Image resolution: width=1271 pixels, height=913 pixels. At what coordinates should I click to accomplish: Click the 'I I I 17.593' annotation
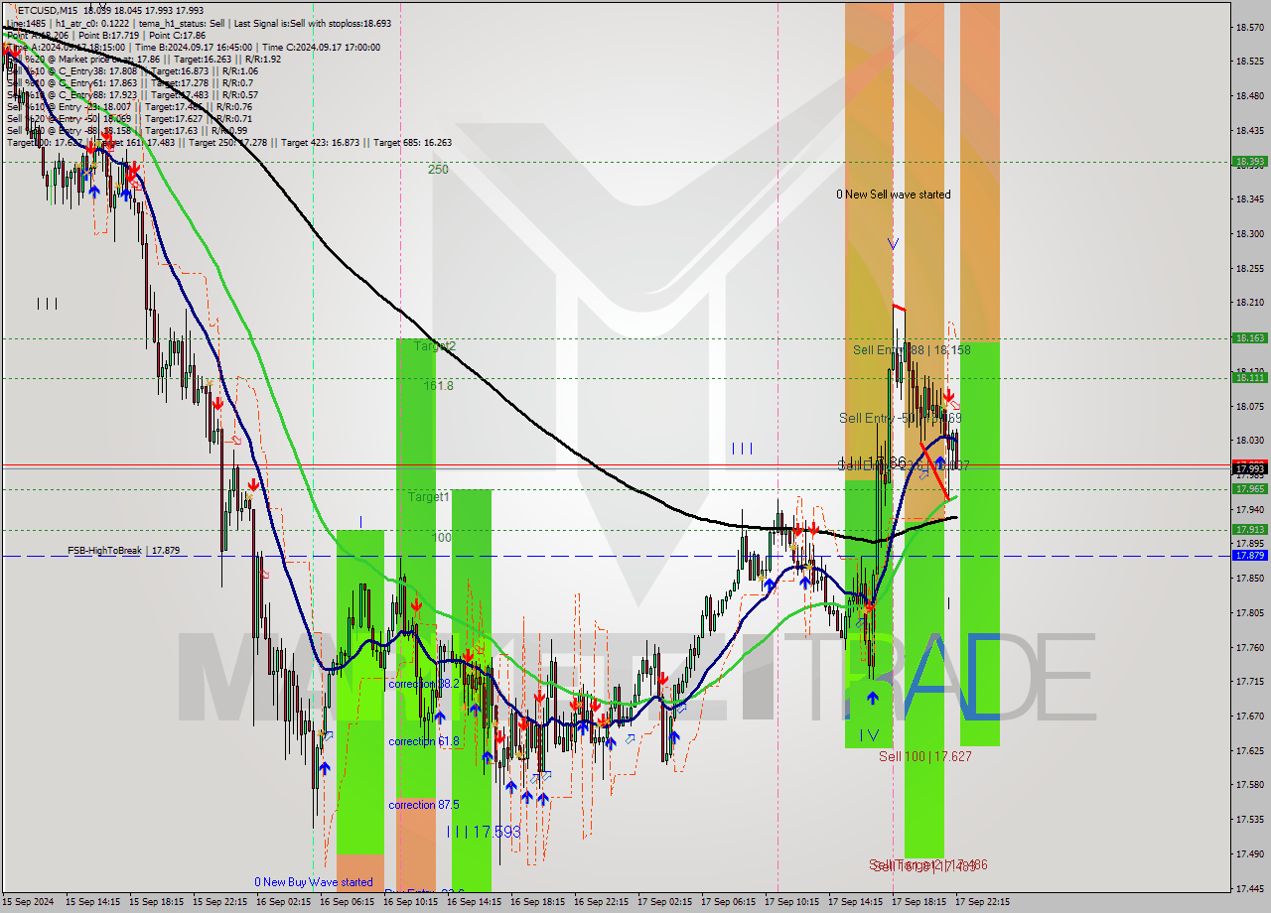click(484, 832)
